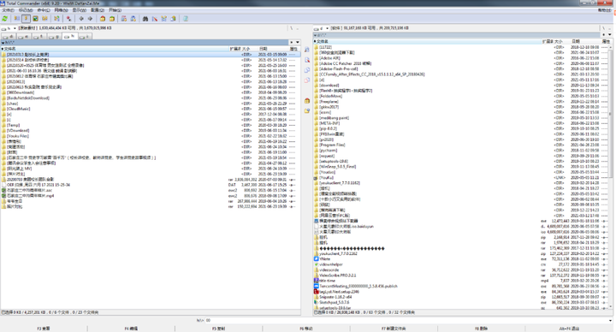Open the 标记(M) menu

26,9
